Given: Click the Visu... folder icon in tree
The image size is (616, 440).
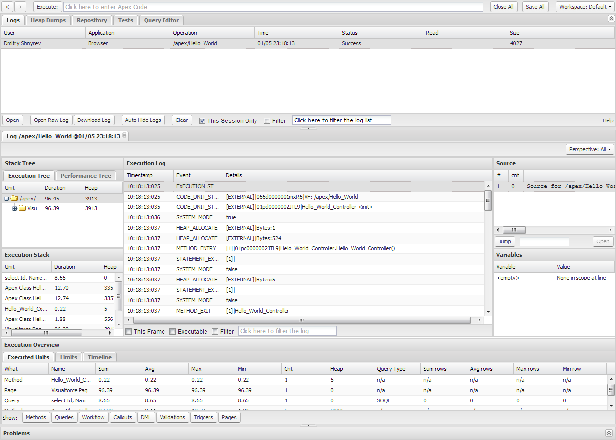Looking at the screenshot, I should pos(22,208).
